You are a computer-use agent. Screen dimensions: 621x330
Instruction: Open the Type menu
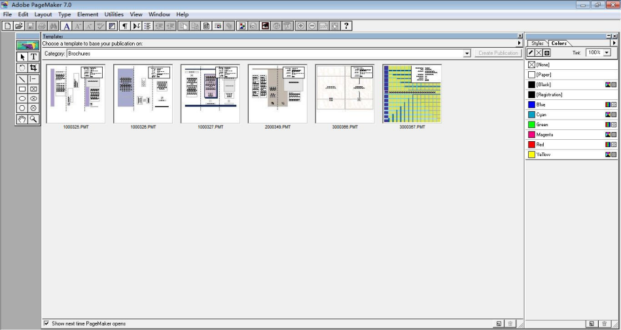[x=65, y=14]
